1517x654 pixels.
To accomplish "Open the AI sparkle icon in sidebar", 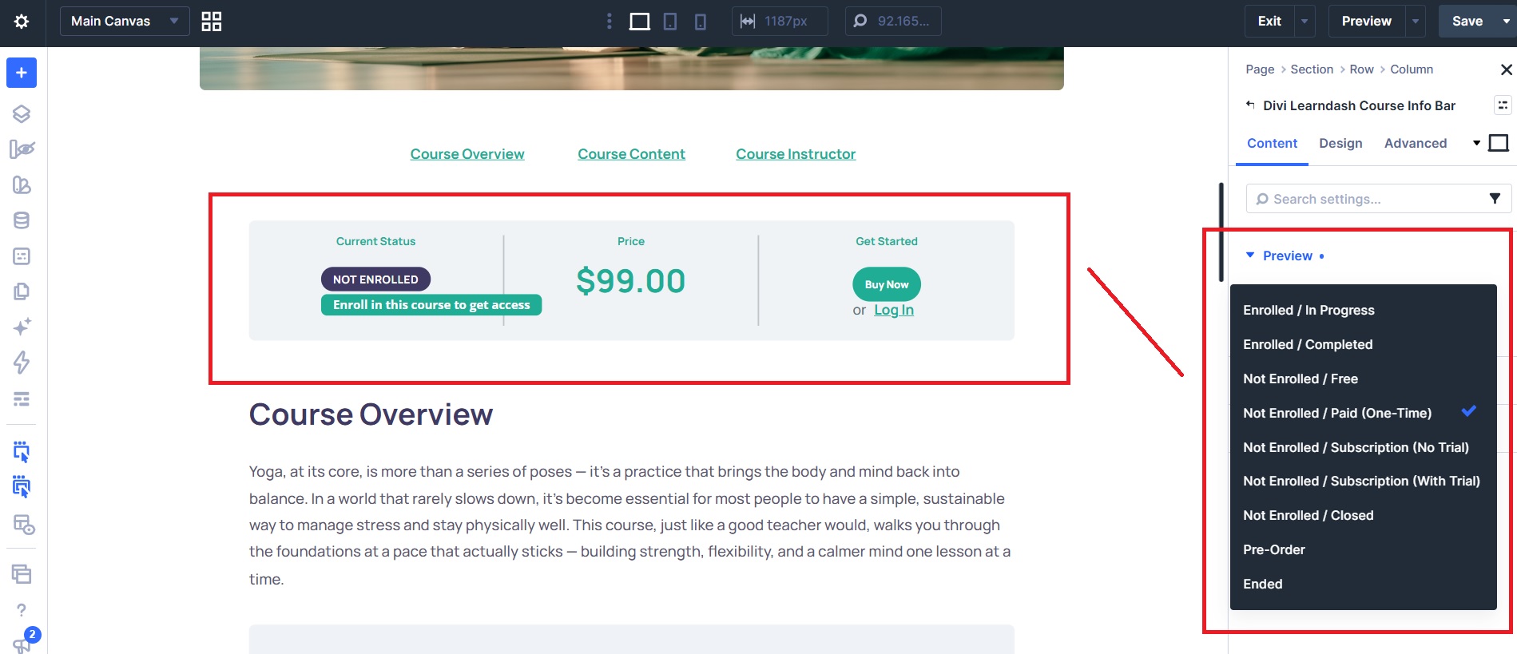I will [x=22, y=327].
